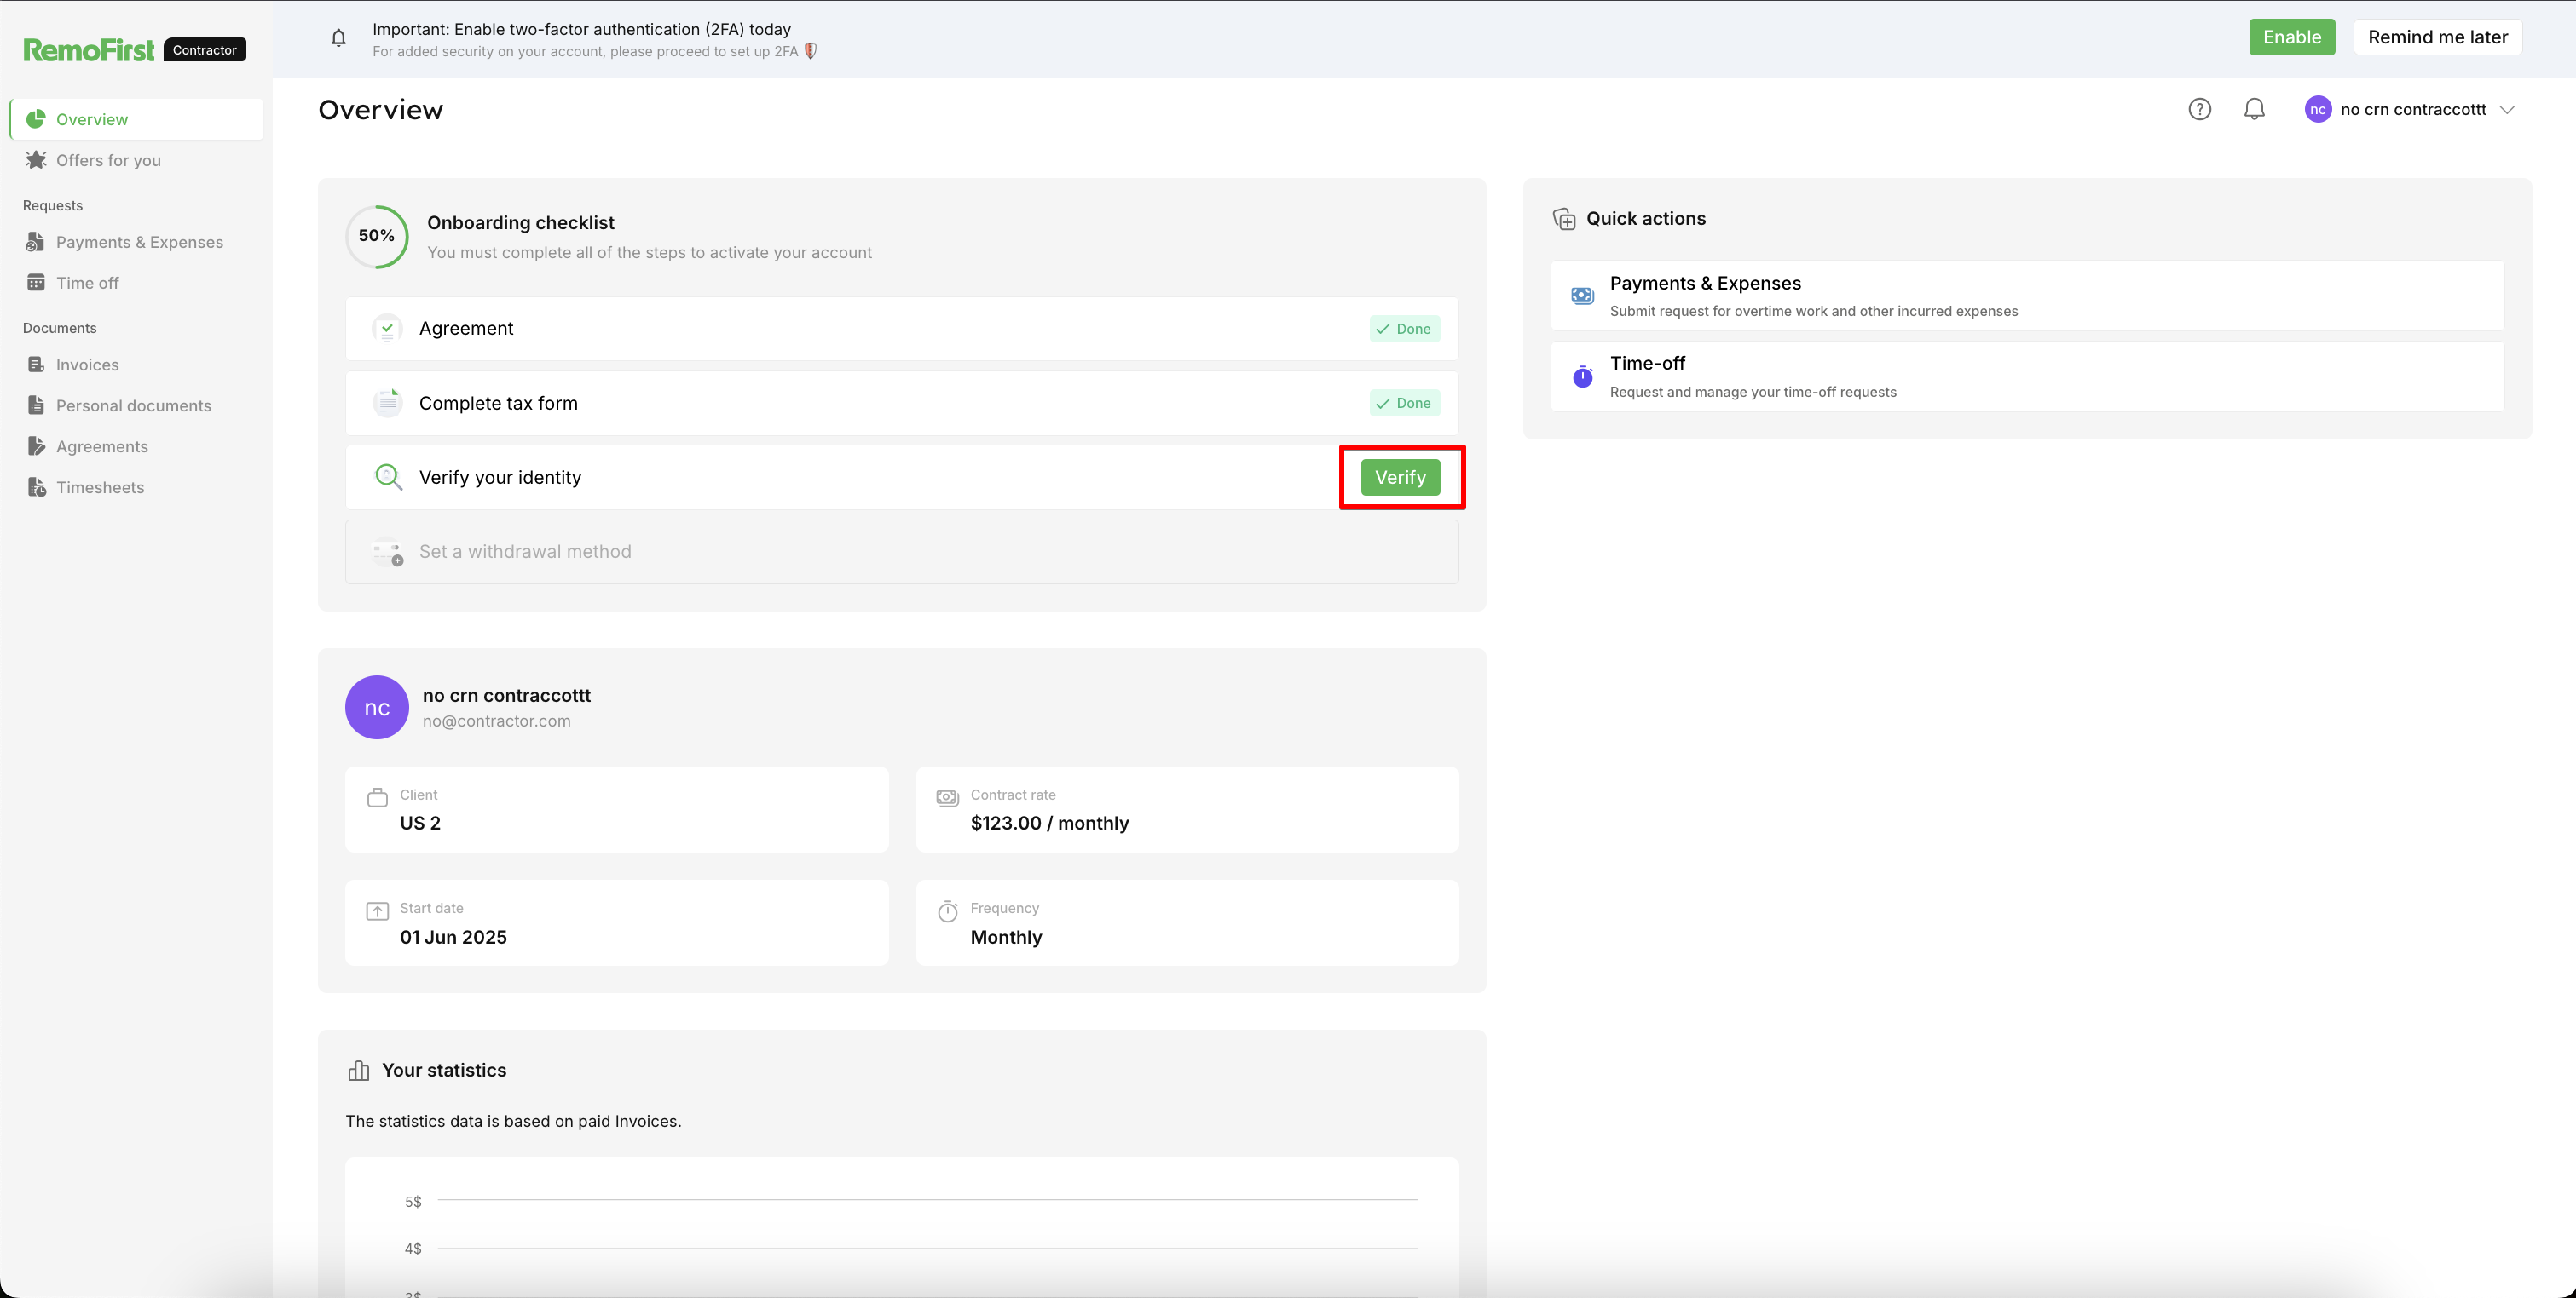
Task: Click the bell icon in the 2FA banner
Action: (339, 39)
